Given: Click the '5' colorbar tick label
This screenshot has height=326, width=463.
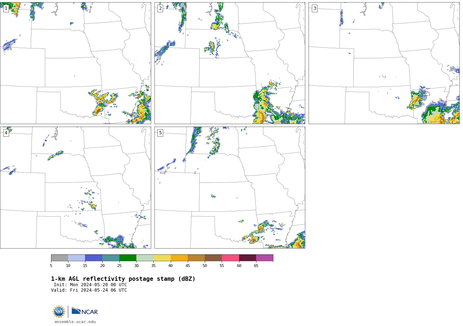Looking at the screenshot, I should pos(51,266).
